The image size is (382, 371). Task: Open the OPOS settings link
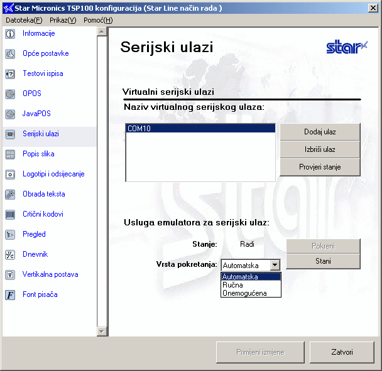coord(32,94)
